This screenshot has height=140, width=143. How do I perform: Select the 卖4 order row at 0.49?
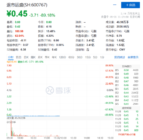tap(127, 74)
